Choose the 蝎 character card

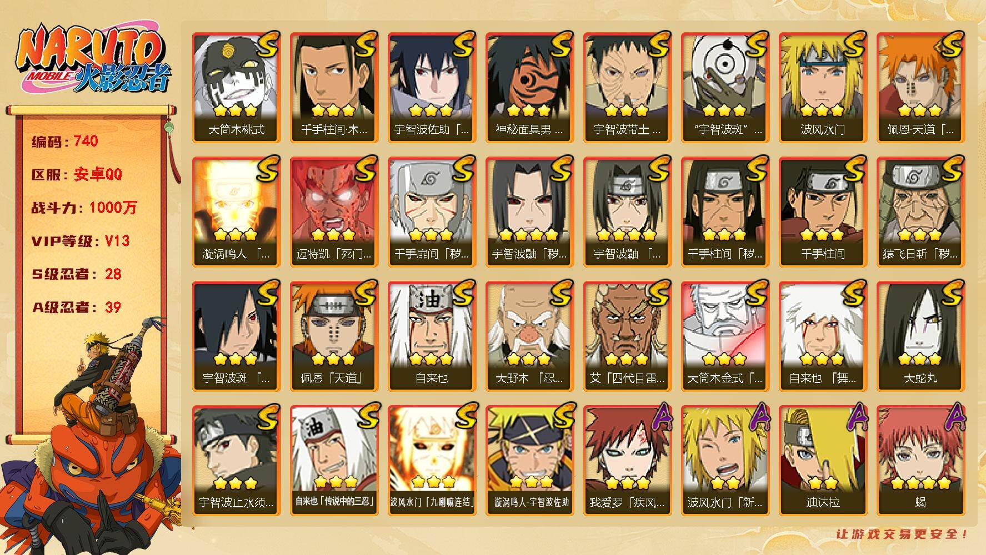click(x=920, y=461)
